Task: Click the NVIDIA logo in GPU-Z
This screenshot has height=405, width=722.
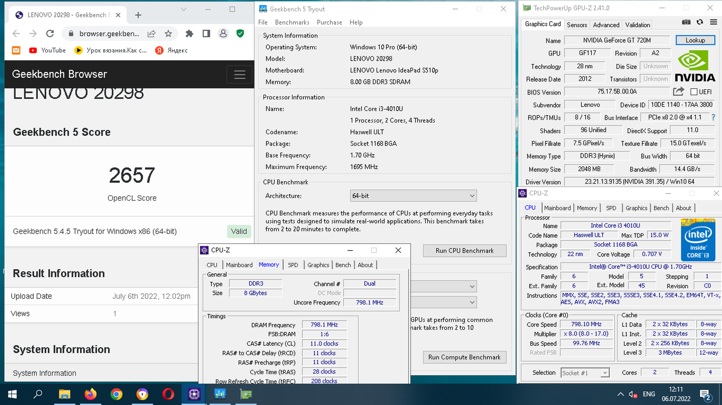Action: (695, 66)
